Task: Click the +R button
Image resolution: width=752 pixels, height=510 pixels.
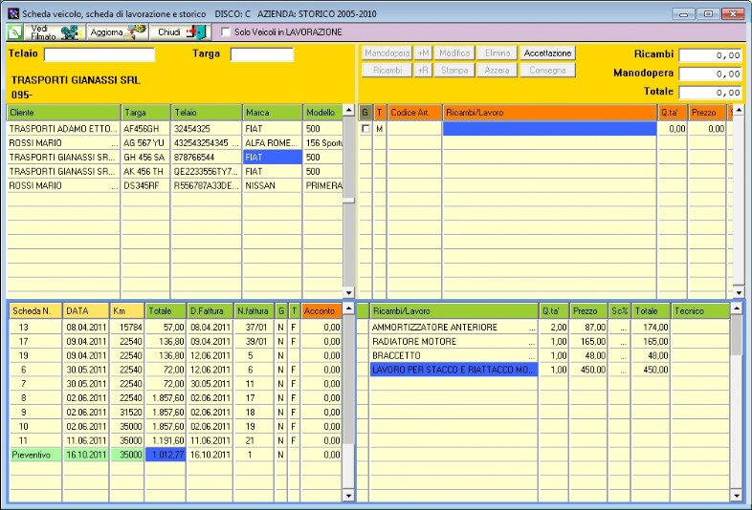Action: click(x=423, y=71)
